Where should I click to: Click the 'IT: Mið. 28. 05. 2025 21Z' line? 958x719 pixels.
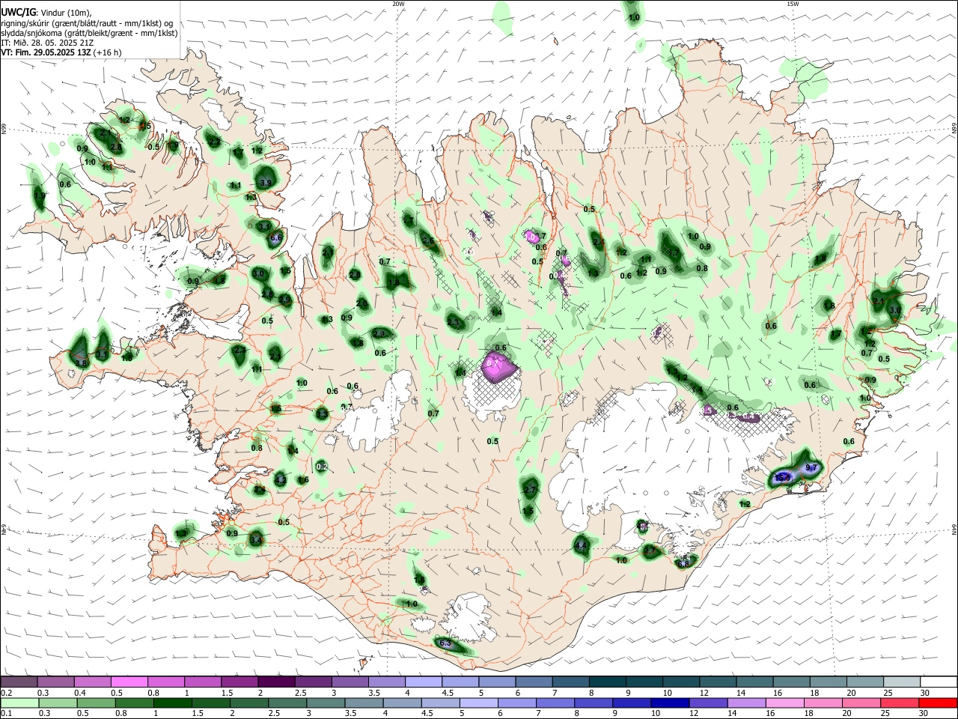pyautogui.click(x=47, y=43)
